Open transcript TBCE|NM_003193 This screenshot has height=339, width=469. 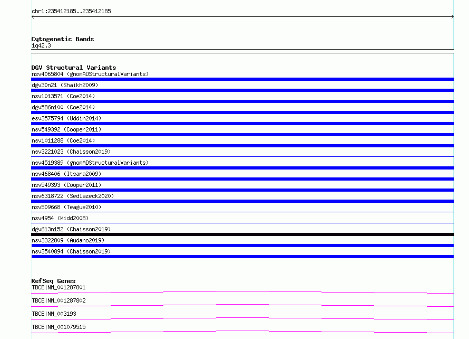(x=54, y=314)
